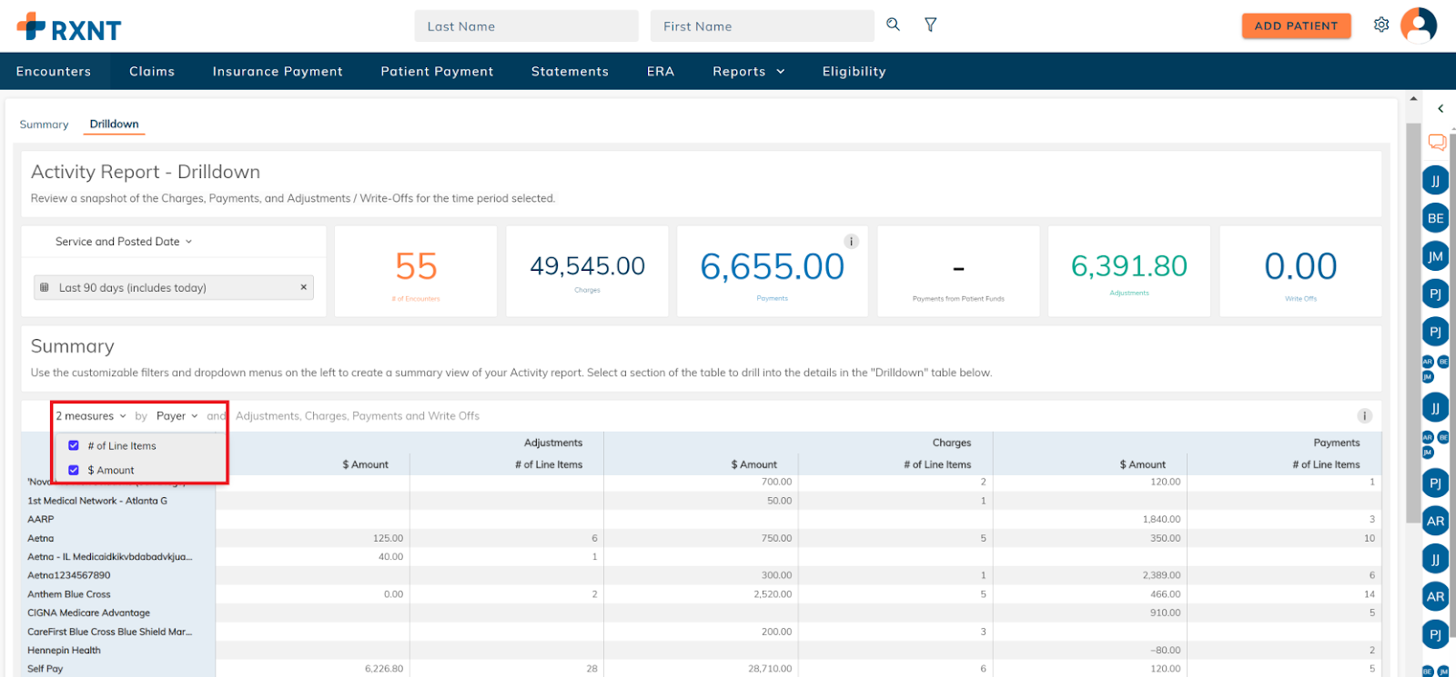Open the Claims menu item
Screen dimensions: 1456x677
pyautogui.click(x=152, y=71)
